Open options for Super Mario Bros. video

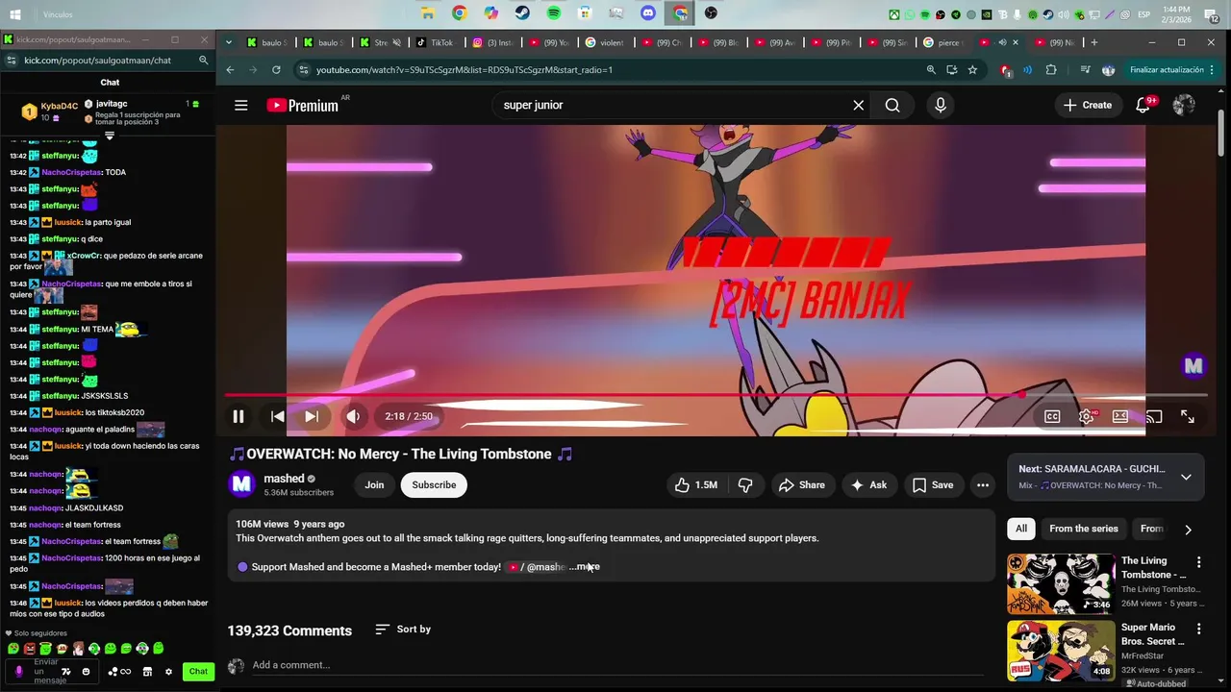click(x=1198, y=630)
